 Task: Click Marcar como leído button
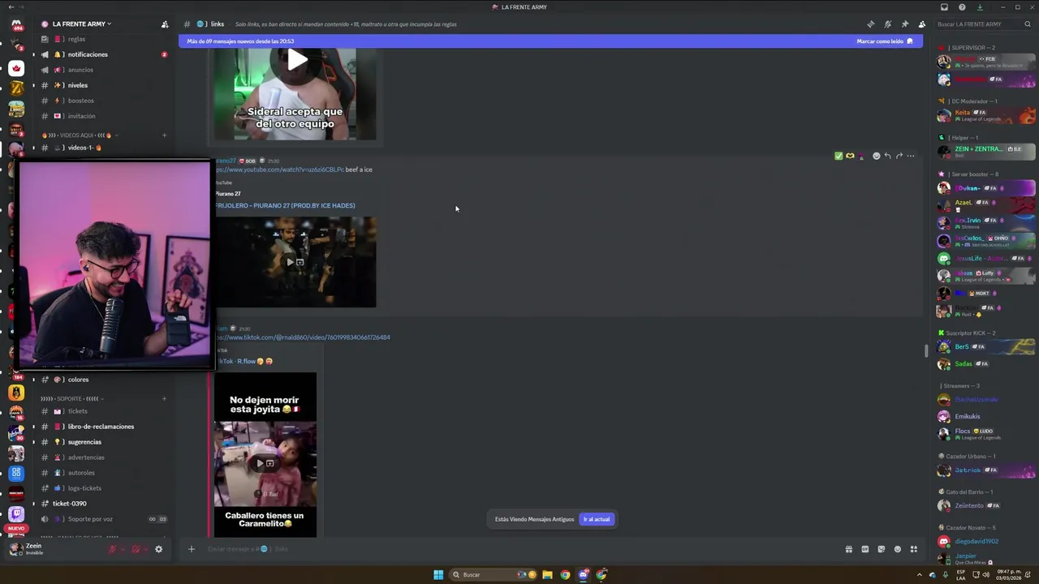pos(885,41)
